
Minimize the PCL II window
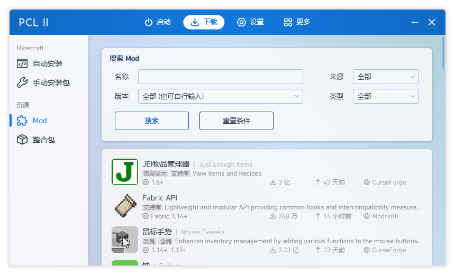(x=414, y=22)
